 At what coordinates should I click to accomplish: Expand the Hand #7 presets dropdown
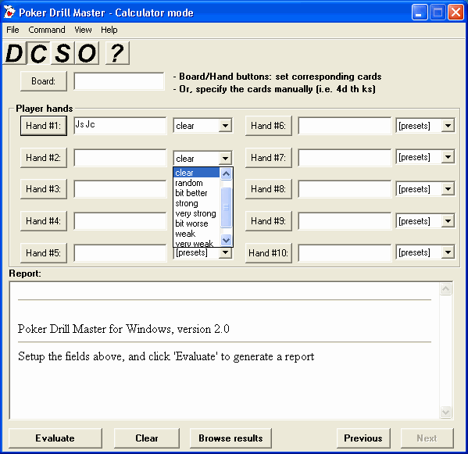coord(448,157)
